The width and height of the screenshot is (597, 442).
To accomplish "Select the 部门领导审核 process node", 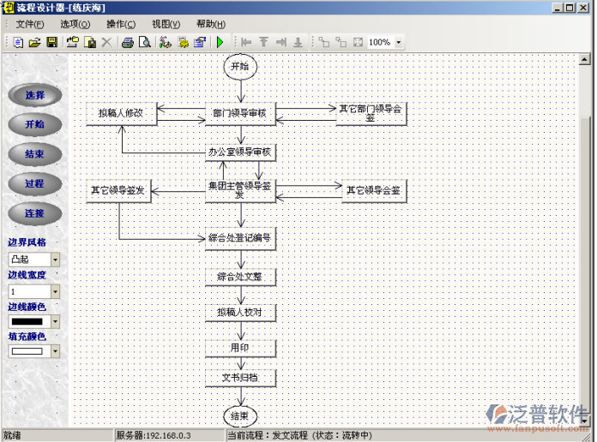I will point(240,113).
